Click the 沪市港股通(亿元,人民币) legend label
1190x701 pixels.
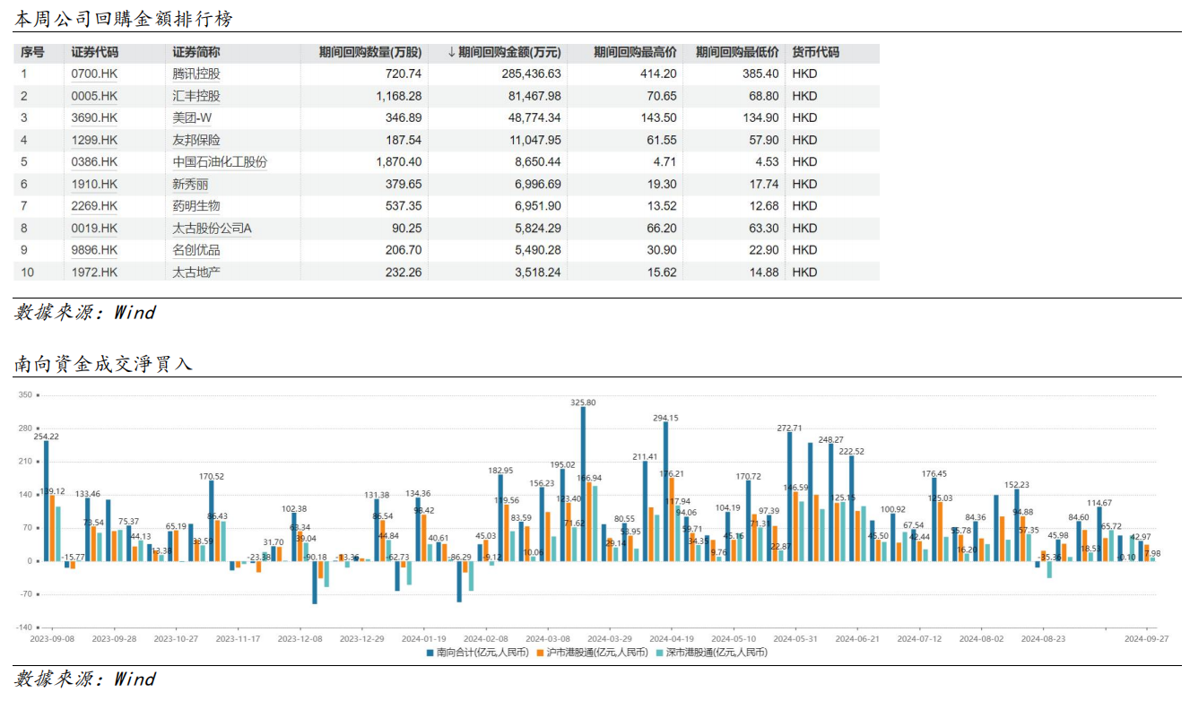[599, 653]
